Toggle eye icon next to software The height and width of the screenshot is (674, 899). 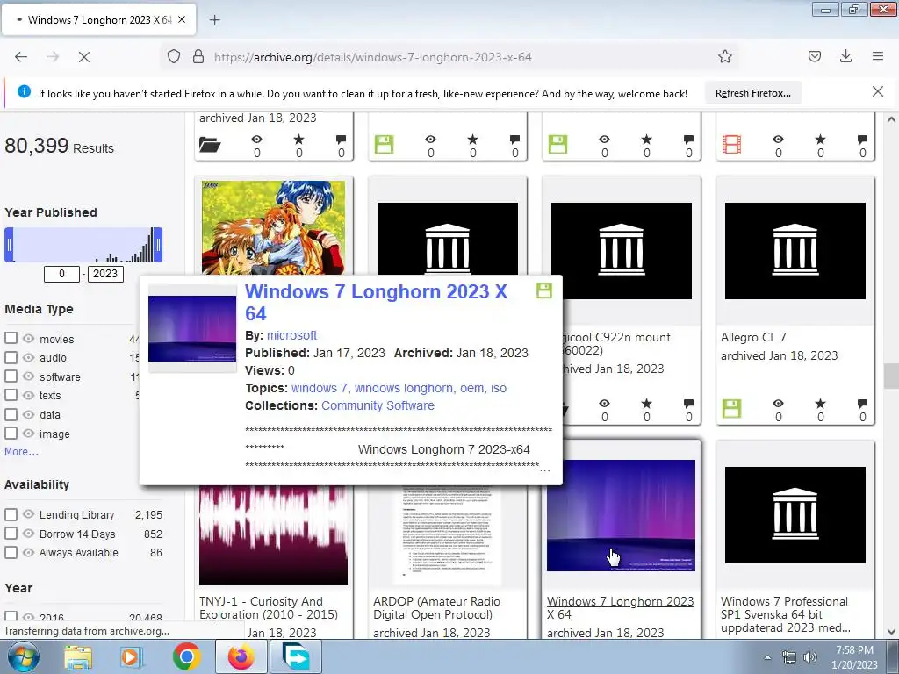coord(29,376)
